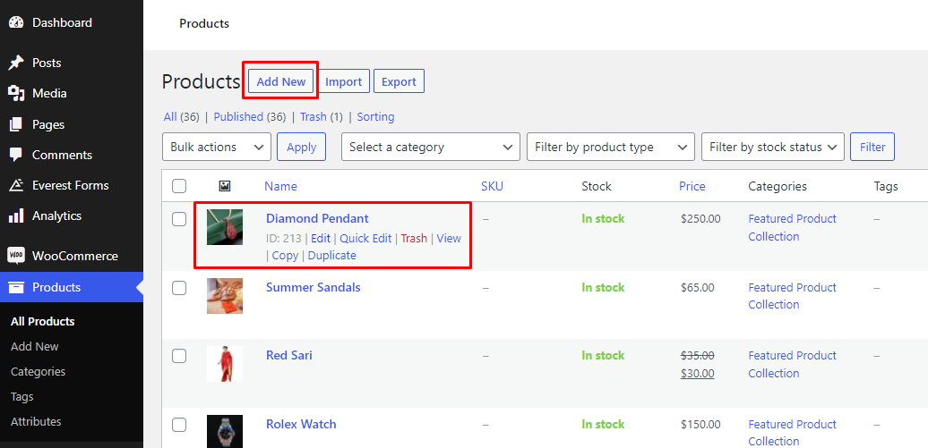928x448 pixels.
Task: Open the Diamond Pendant thumbnail image
Action: click(225, 227)
